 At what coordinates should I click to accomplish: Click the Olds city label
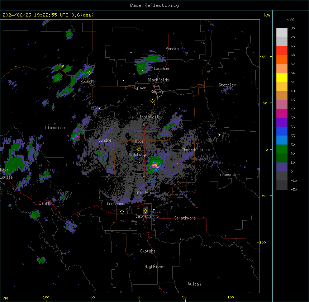tap(139, 141)
